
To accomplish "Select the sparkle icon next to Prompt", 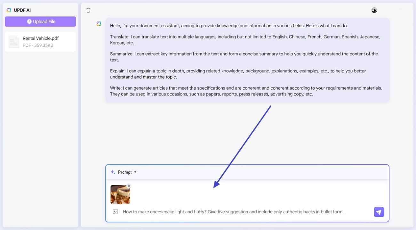I will [112, 172].
